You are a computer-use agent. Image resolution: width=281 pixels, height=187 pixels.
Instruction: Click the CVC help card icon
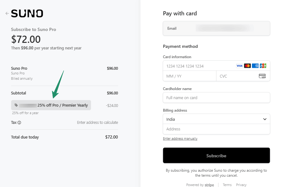[x=262, y=76]
